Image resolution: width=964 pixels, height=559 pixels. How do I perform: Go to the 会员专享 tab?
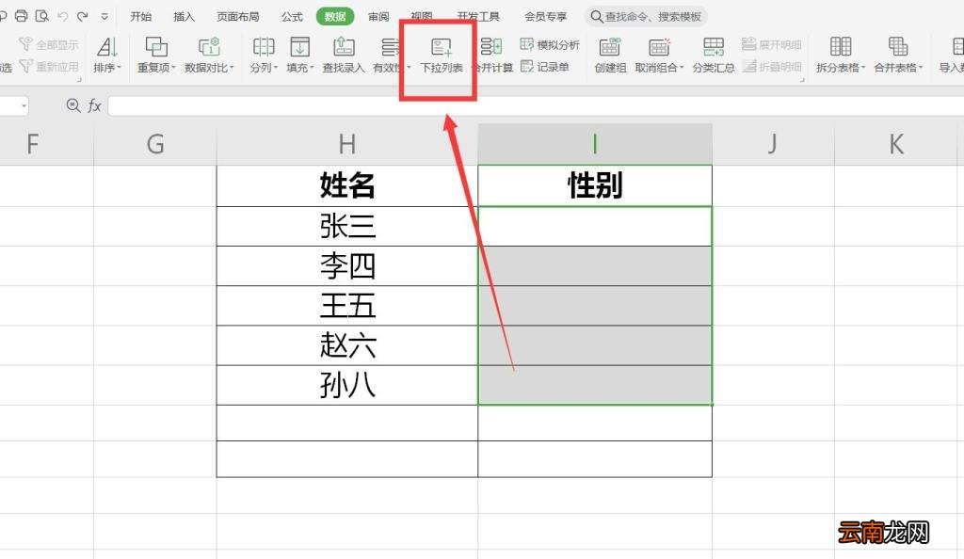545,17
